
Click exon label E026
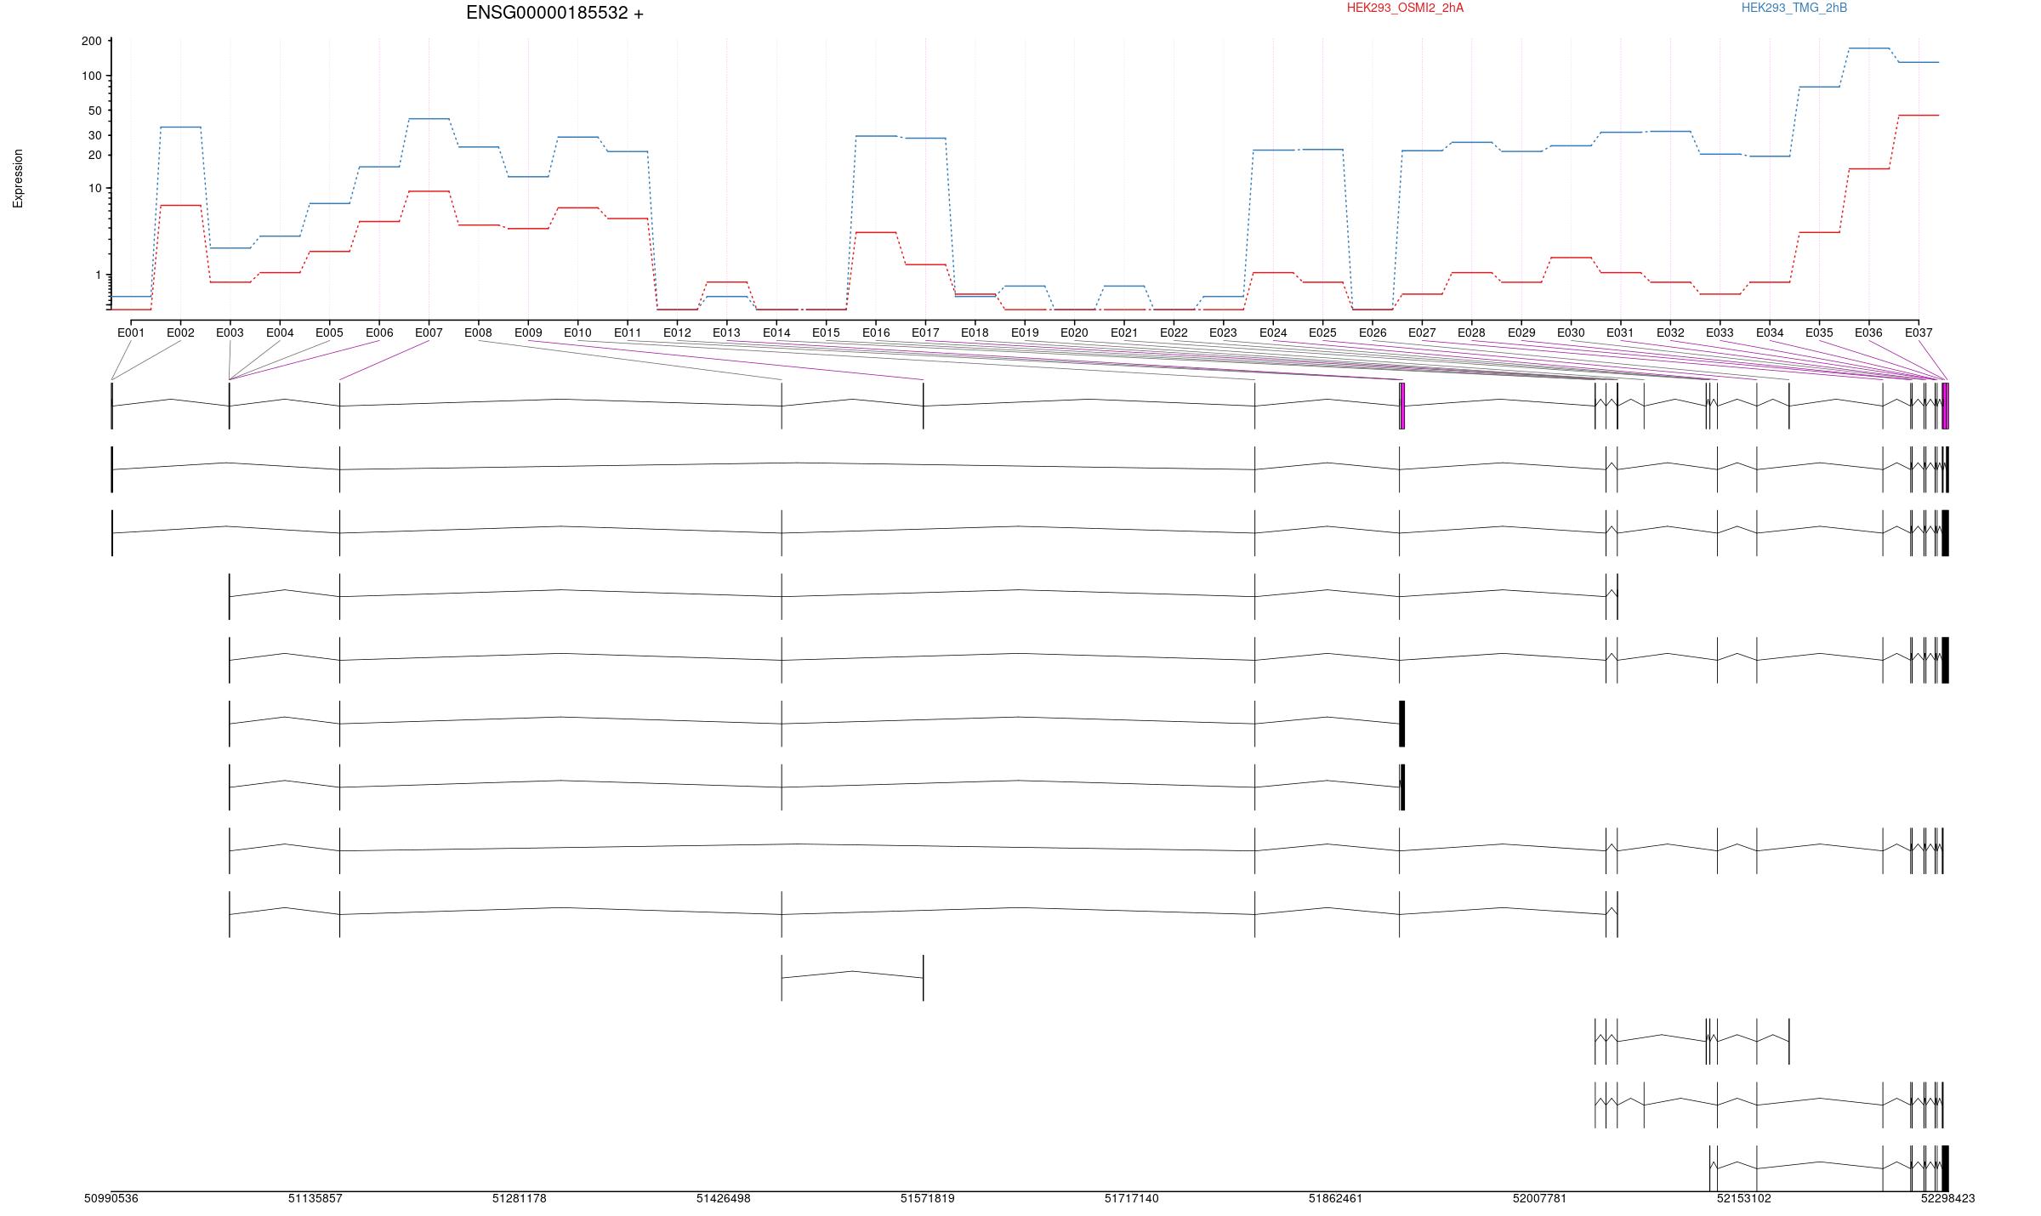point(1373,332)
